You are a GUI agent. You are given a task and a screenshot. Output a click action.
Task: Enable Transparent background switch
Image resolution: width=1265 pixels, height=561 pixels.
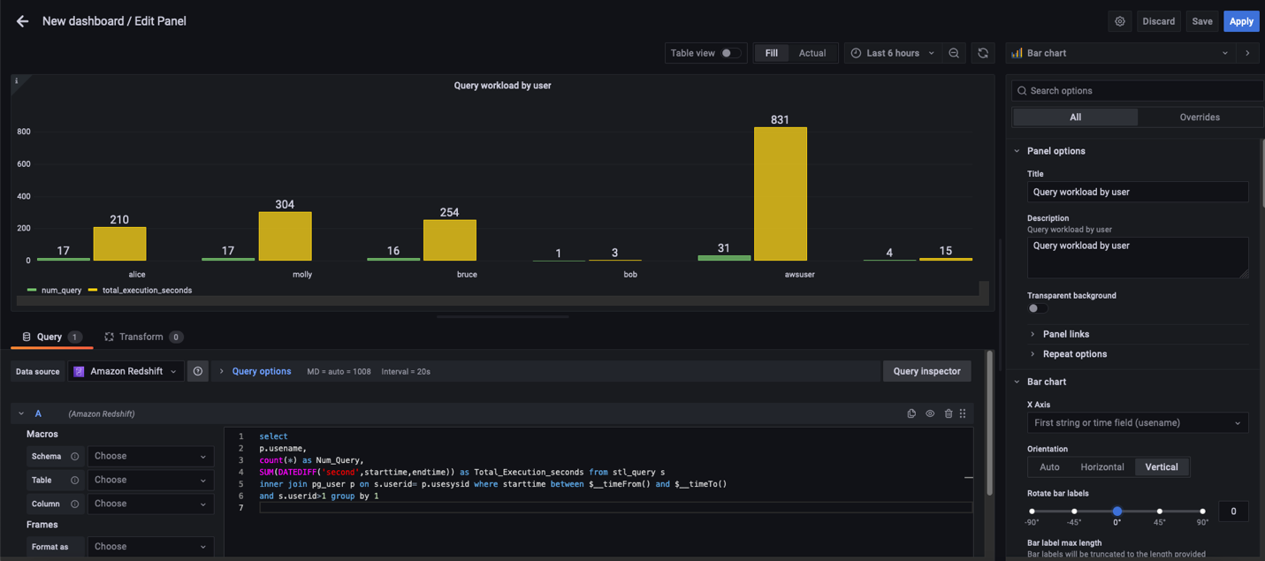click(1037, 308)
